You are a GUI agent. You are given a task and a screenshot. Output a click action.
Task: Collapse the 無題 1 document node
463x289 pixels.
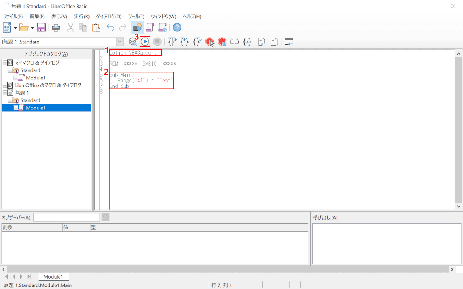coord(4,93)
